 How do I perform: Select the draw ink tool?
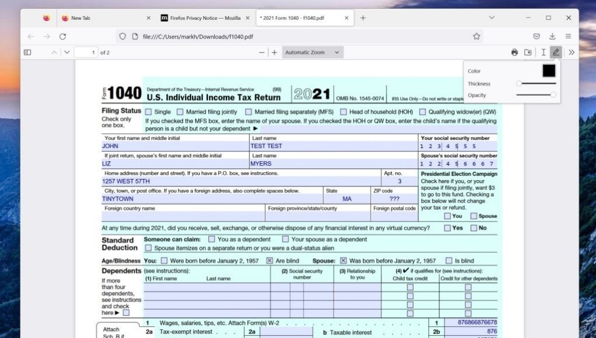coord(556,52)
